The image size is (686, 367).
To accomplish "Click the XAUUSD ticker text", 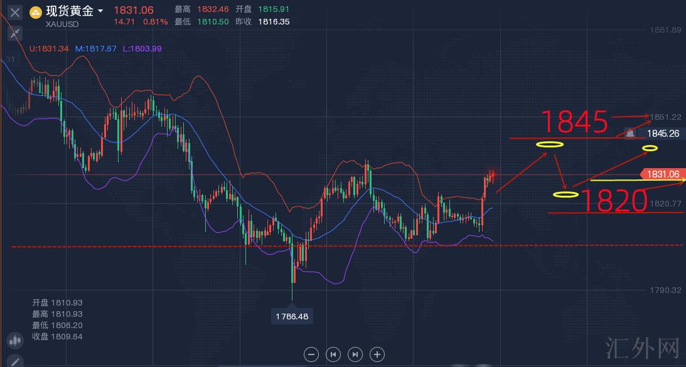I will point(63,23).
